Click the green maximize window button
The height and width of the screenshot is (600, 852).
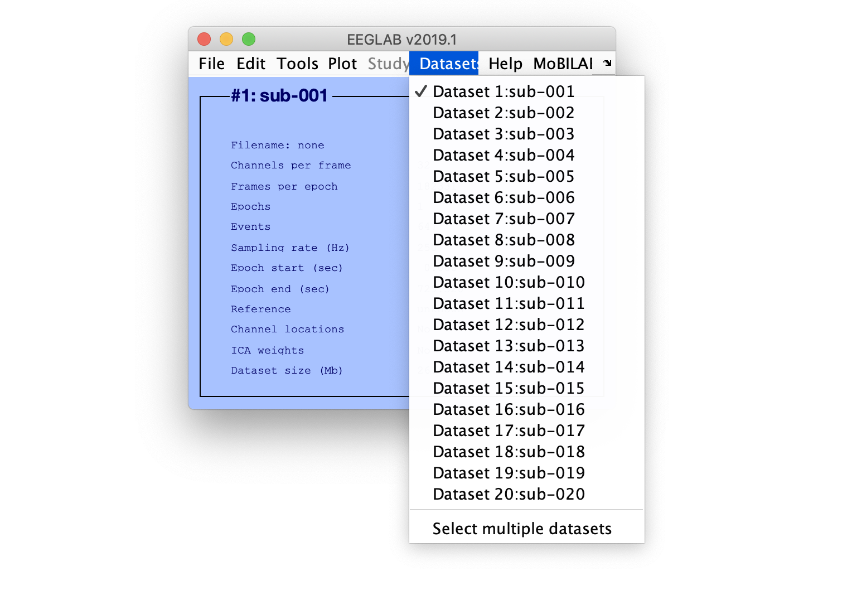coord(249,39)
